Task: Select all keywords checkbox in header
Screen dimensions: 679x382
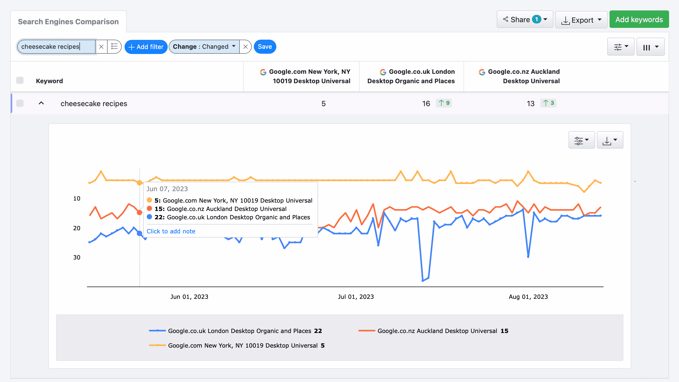Action: pos(20,80)
